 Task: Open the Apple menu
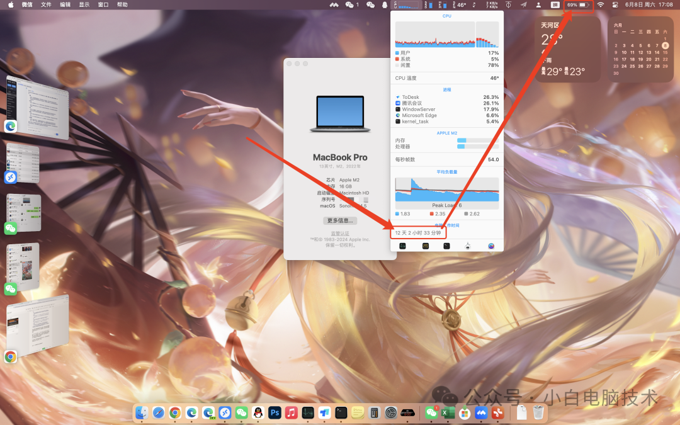tap(11, 5)
